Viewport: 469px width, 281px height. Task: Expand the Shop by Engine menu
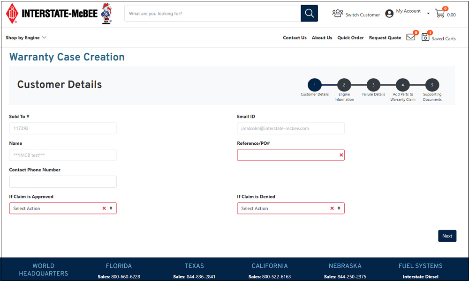point(26,37)
